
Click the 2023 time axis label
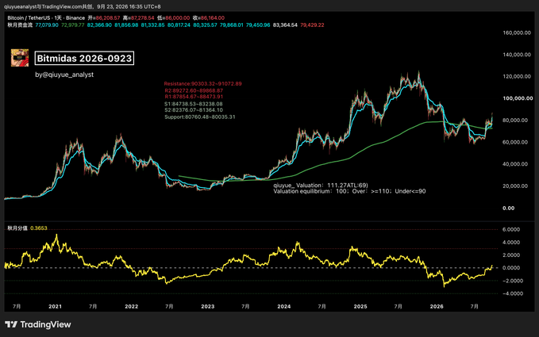208,306
